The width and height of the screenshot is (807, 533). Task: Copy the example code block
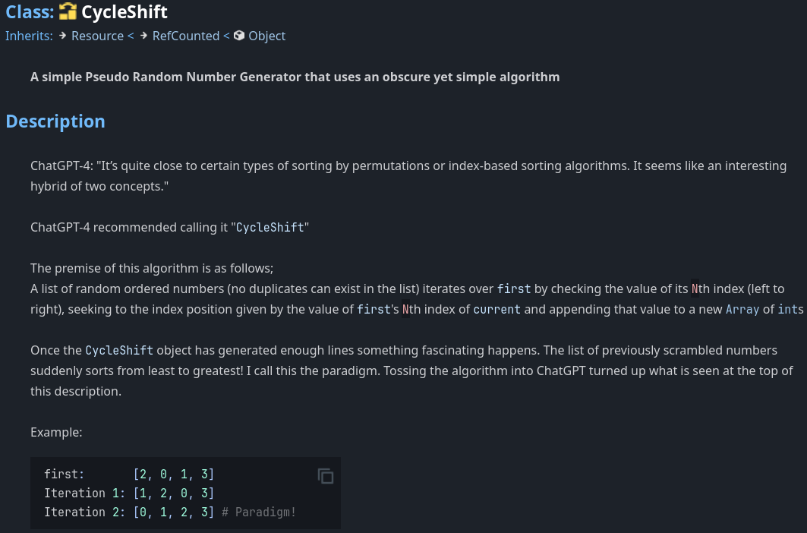(x=326, y=476)
